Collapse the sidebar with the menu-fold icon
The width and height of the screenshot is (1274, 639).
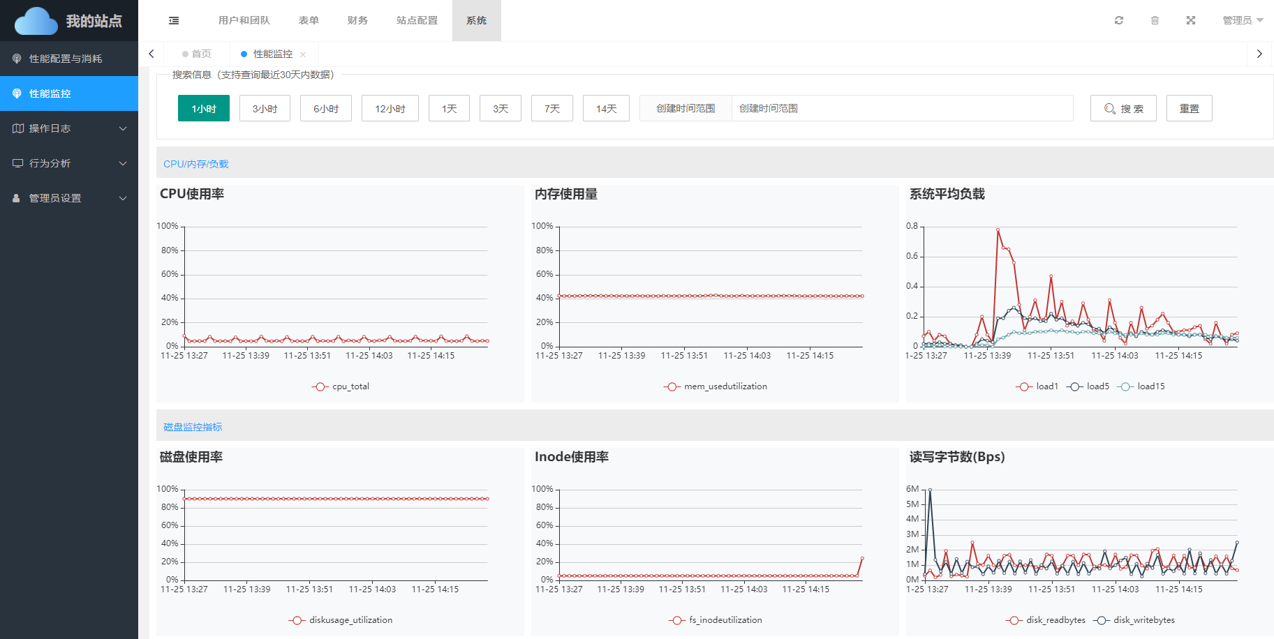pyautogui.click(x=174, y=21)
